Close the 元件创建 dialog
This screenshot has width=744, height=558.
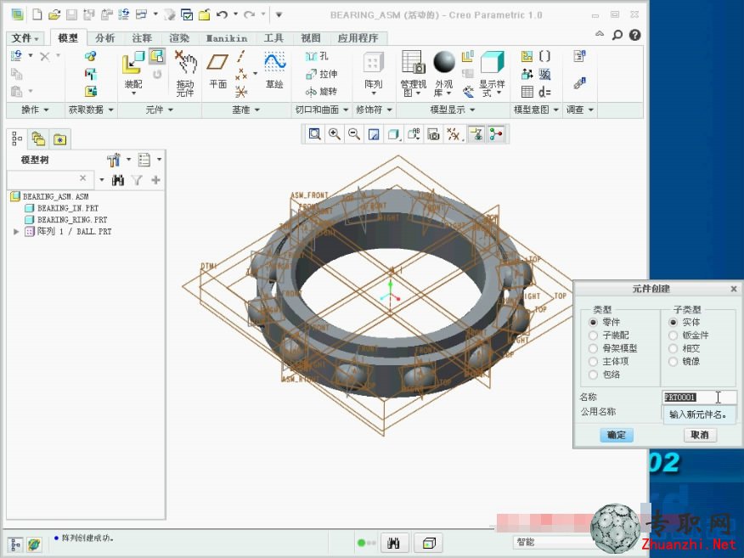pos(734,289)
